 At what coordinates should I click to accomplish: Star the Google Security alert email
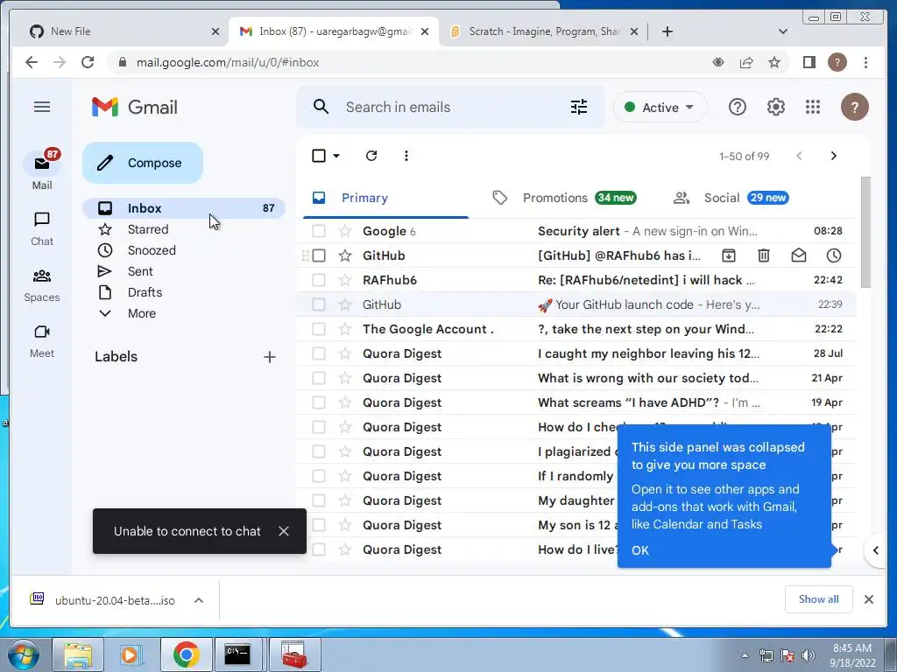click(345, 231)
